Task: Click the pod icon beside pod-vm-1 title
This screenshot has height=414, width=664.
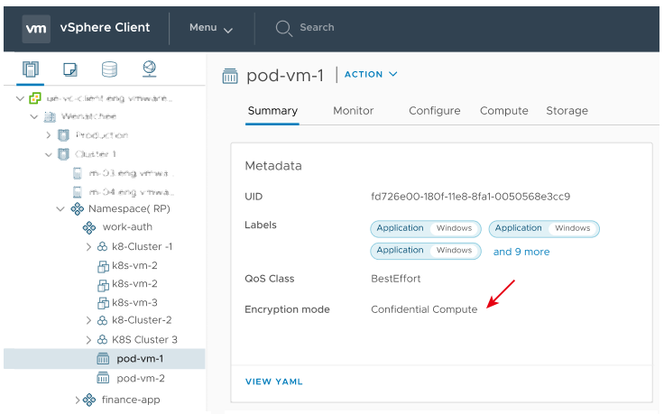Action: click(230, 76)
